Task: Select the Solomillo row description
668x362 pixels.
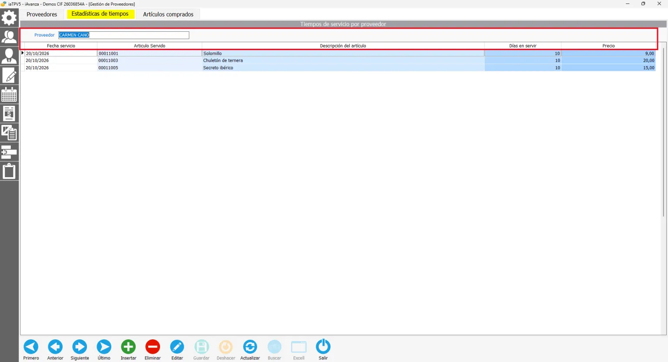Action: click(343, 54)
